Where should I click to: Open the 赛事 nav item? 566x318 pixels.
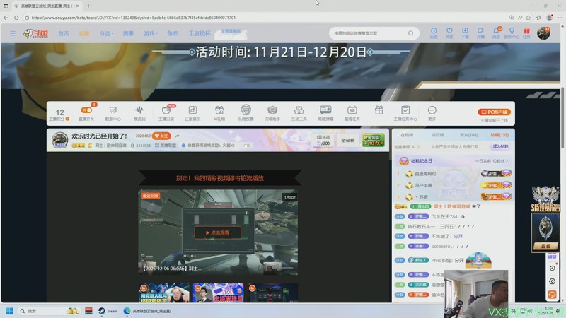(128, 33)
